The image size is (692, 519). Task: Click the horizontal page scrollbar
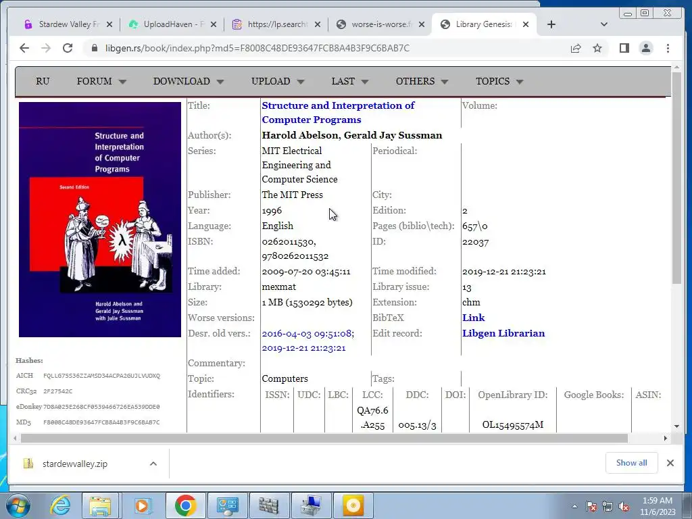pos(324,438)
